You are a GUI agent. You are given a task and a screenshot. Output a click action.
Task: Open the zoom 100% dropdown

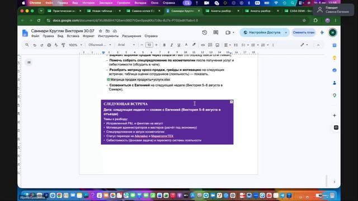tap(76, 45)
